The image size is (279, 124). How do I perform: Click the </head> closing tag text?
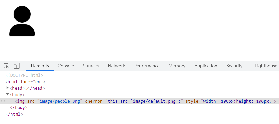click(x=36, y=88)
